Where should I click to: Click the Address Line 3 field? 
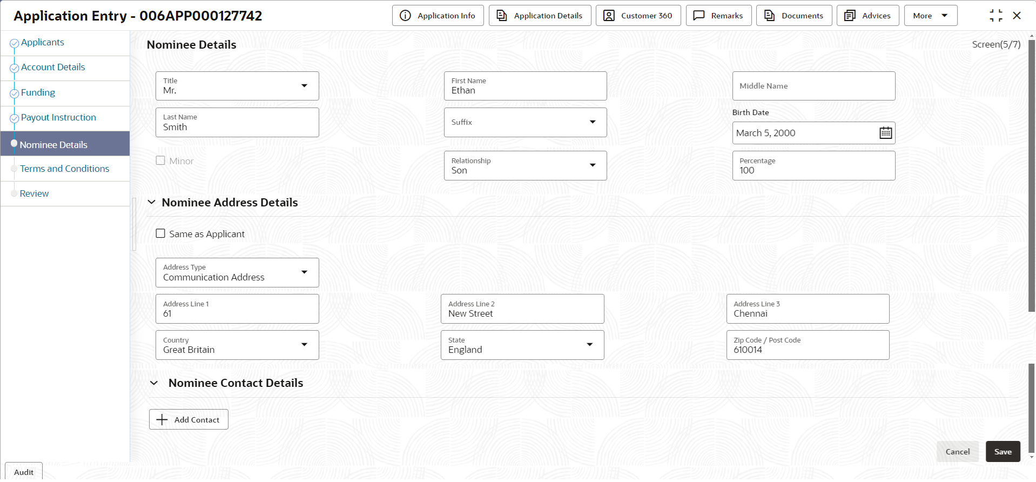(808, 309)
